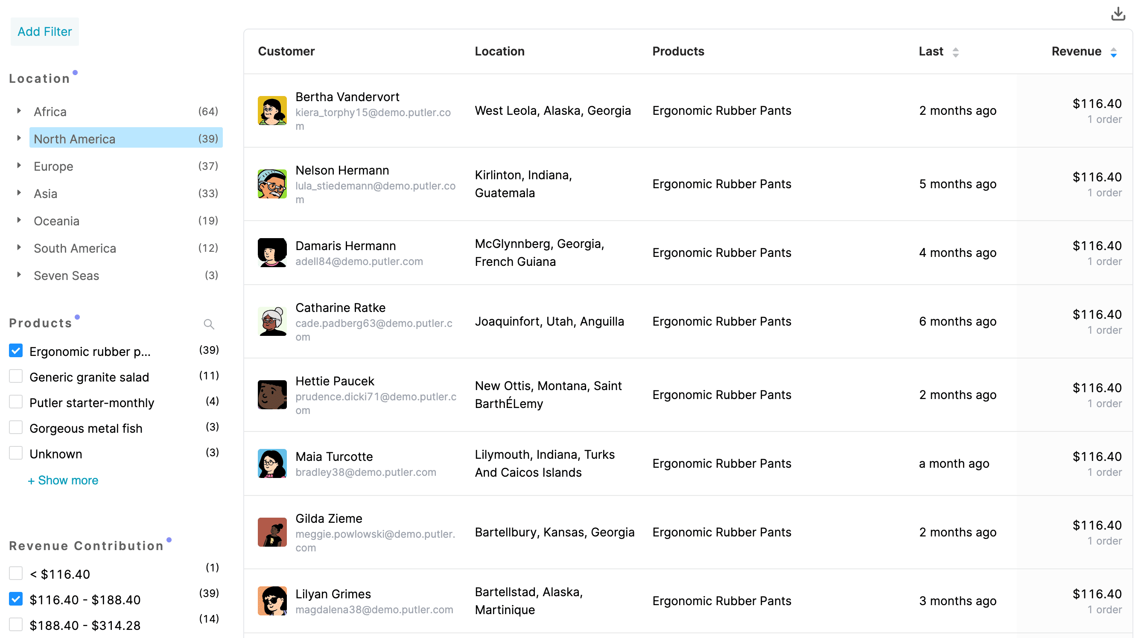Click the Location column header
Image resolution: width=1141 pixels, height=638 pixels.
point(499,52)
